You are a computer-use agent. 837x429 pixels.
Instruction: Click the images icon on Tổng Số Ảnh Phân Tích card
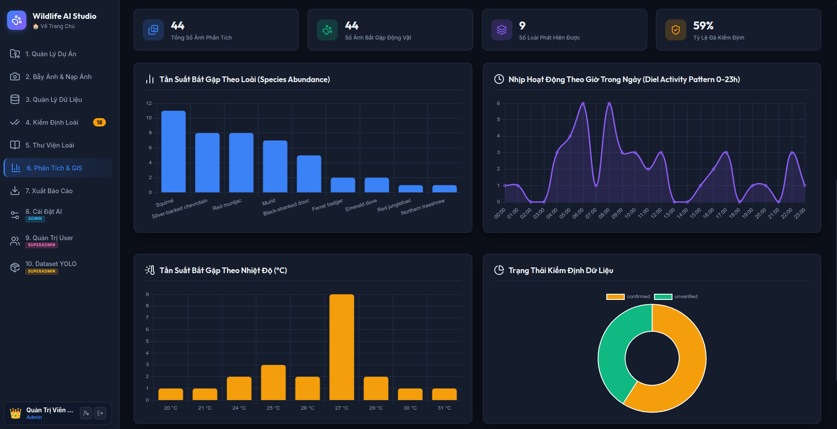pyautogui.click(x=153, y=30)
